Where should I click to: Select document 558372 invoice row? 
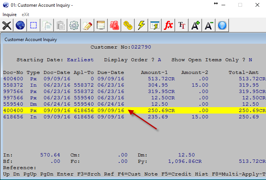tap(134, 85)
